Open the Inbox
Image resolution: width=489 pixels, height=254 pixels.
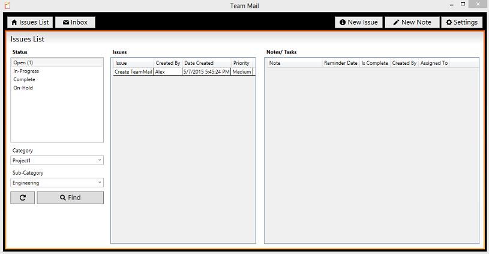coord(75,22)
